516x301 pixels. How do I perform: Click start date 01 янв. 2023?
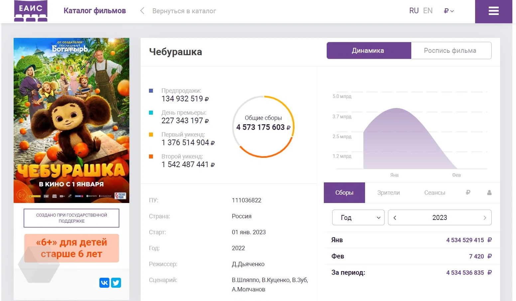249,232
